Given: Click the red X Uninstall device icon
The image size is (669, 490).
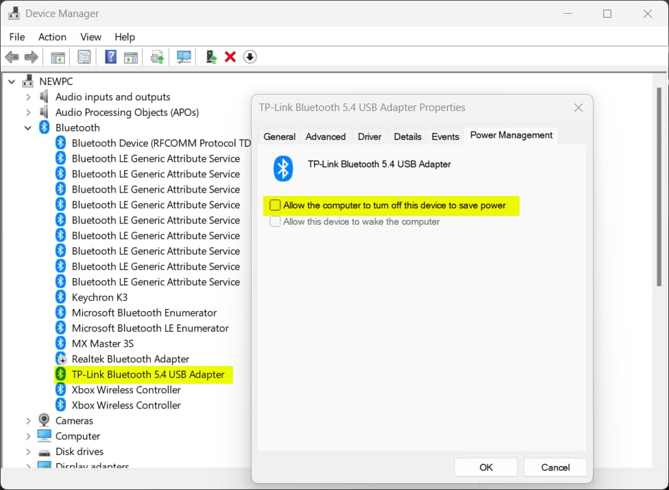Looking at the screenshot, I should [230, 57].
